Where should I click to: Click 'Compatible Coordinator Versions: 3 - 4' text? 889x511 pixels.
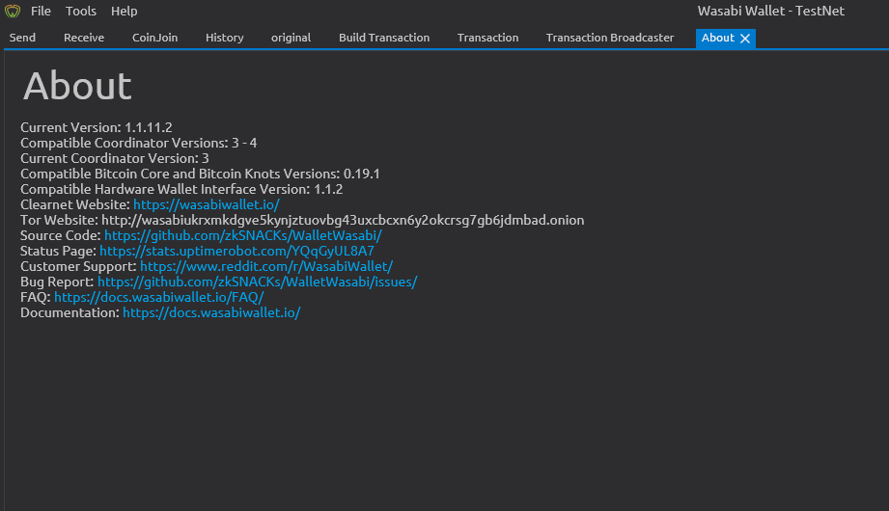[139, 143]
